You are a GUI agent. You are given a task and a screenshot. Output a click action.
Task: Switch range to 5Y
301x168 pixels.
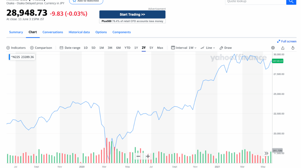click(151, 48)
